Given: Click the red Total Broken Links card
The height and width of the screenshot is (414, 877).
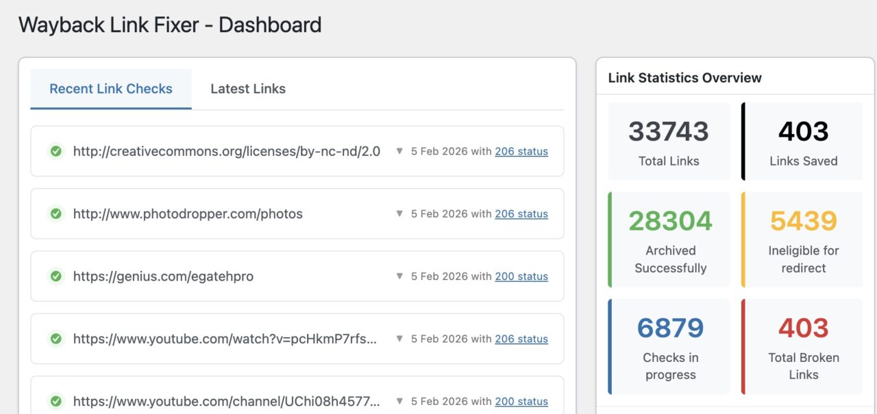Looking at the screenshot, I should tap(803, 347).
